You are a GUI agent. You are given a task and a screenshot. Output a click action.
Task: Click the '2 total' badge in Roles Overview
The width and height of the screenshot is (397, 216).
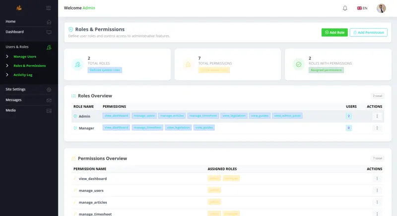[x=377, y=96]
